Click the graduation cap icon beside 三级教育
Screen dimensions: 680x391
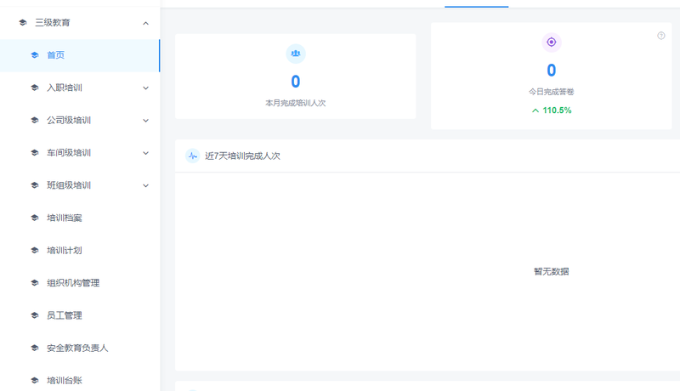click(23, 23)
